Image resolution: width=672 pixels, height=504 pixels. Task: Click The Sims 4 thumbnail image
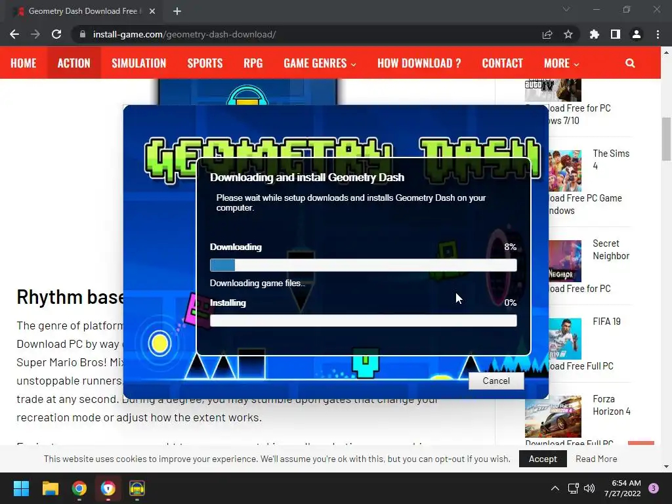565,171
